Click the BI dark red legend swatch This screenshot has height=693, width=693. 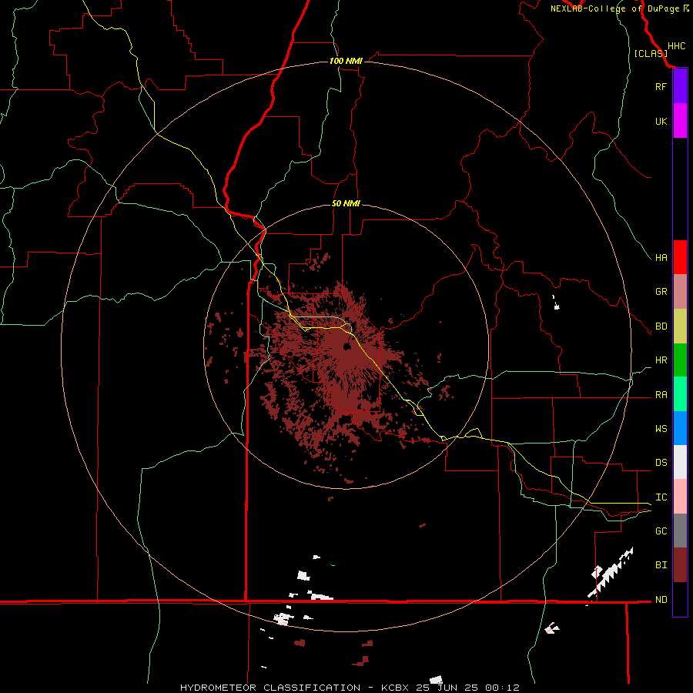pos(680,565)
